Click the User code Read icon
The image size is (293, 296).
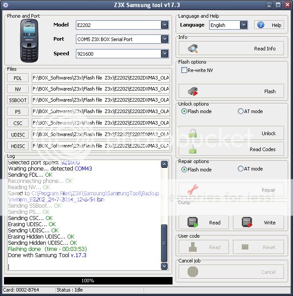[193, 247]
